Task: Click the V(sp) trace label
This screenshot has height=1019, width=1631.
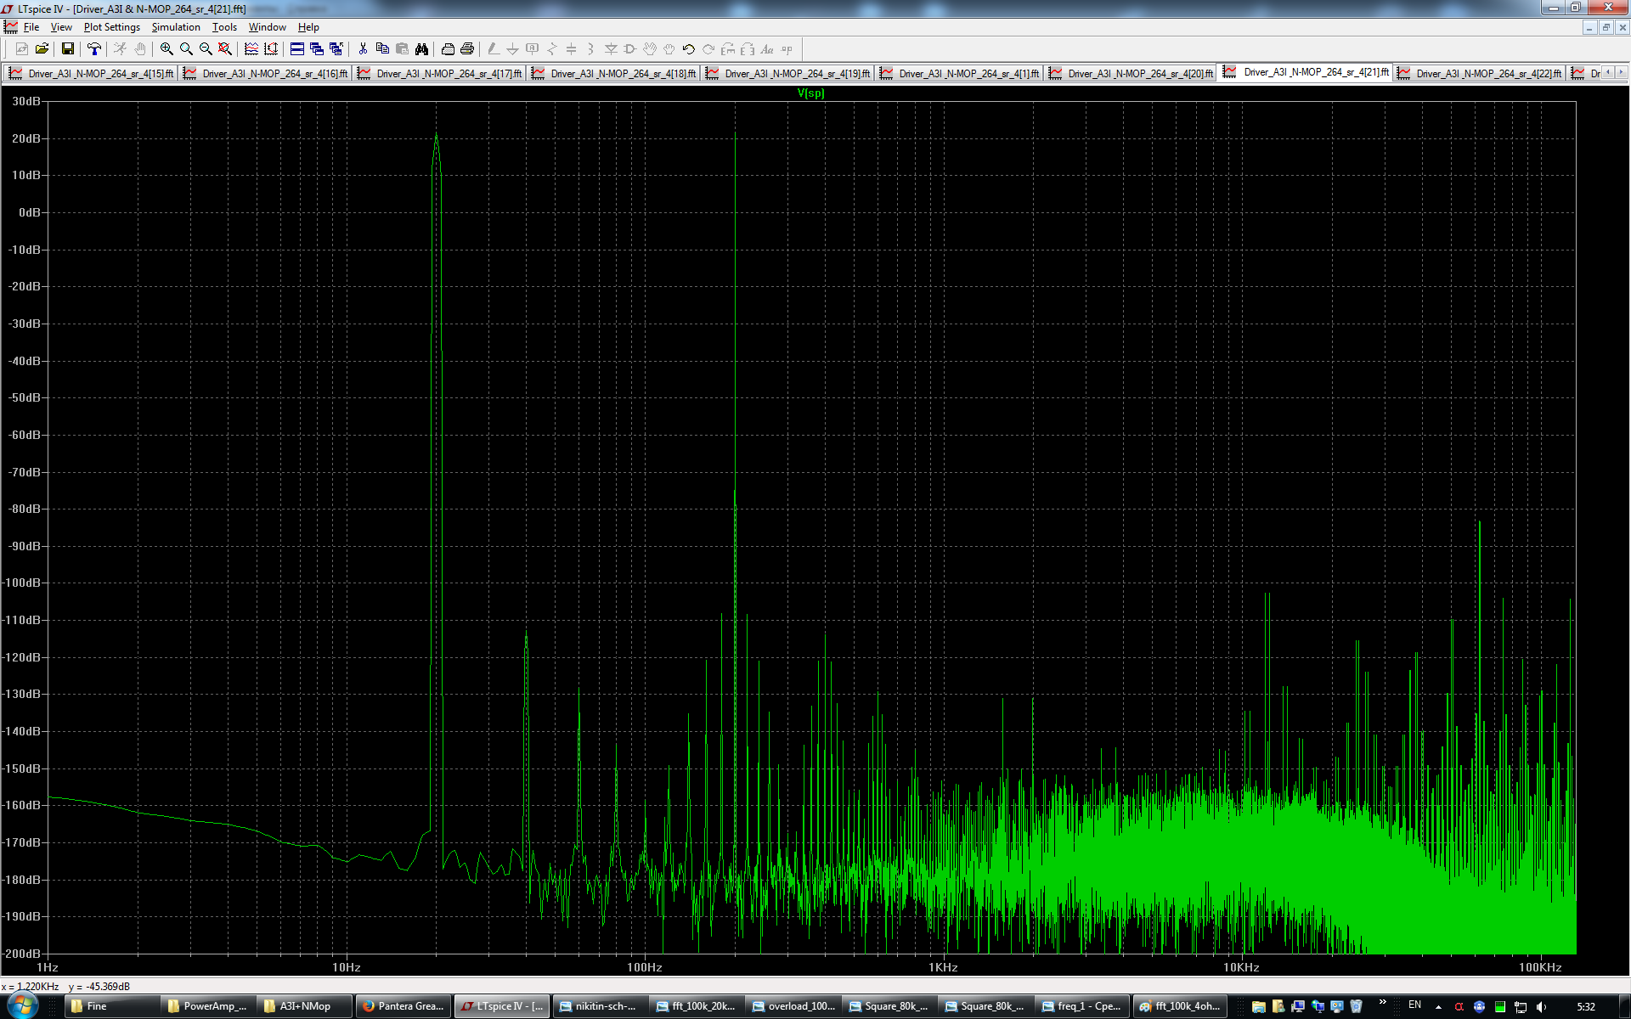Action: (810, 93)
